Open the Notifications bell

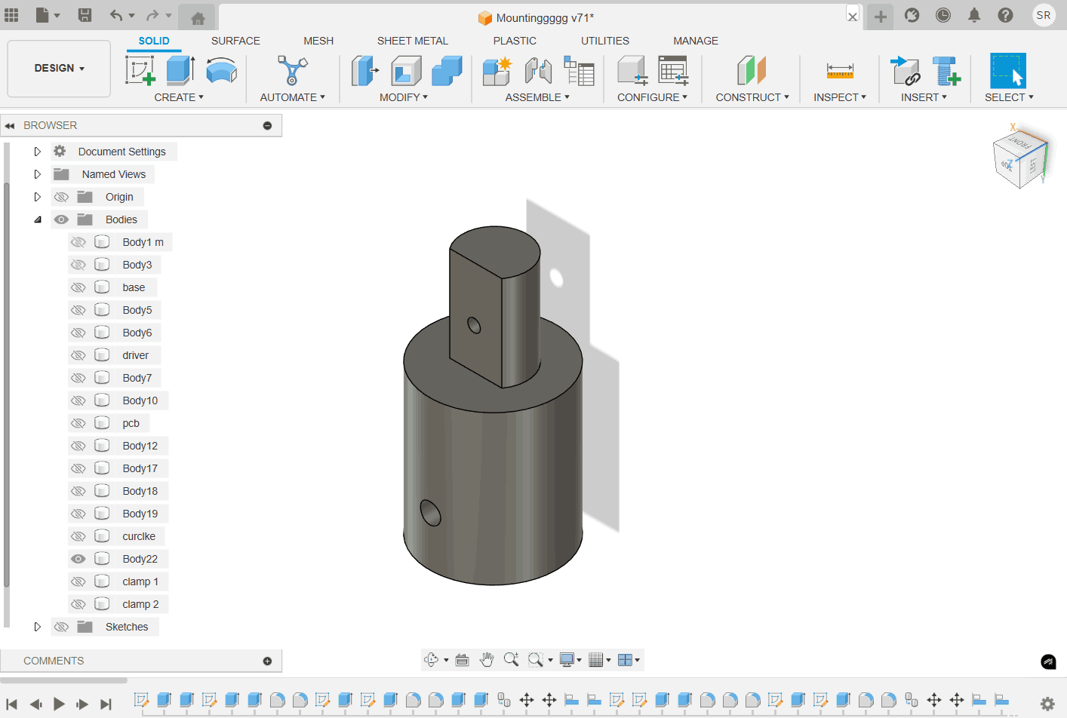tap(974, 15)
